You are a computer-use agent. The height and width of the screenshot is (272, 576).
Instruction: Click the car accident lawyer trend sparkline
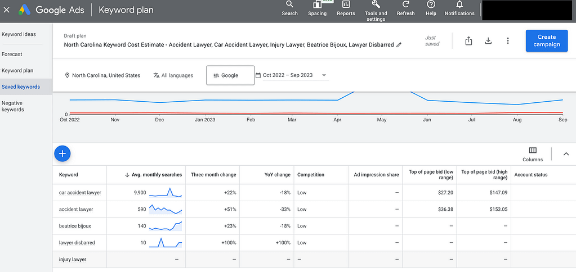coord(166,192)
